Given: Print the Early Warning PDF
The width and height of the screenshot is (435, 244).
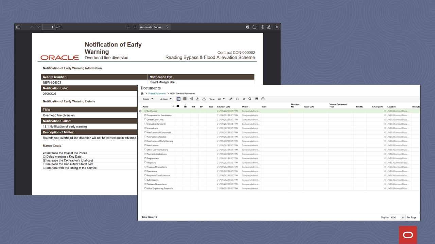Looking at the screenshot, I should [x=247, y=27].
